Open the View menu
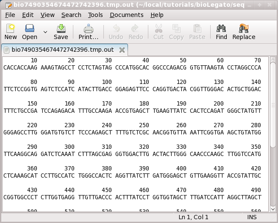The image size is (278, 223). (x=47, y=15)
